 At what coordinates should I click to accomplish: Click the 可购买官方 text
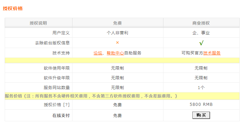tap(192, 53)
